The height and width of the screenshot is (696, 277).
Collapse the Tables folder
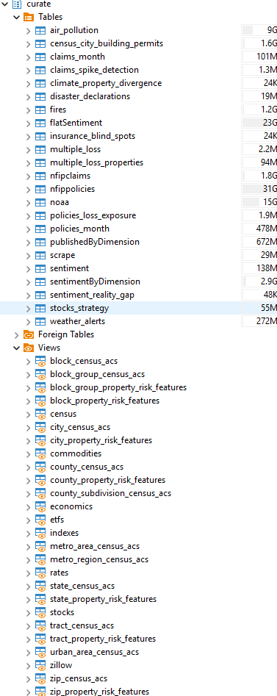click(x=17, y=18)
